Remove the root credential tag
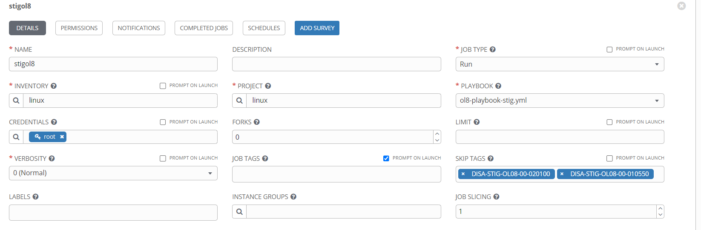701x230 pixels. click(x=62, y=137)
